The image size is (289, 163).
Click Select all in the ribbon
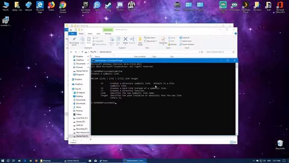point(184,38)
